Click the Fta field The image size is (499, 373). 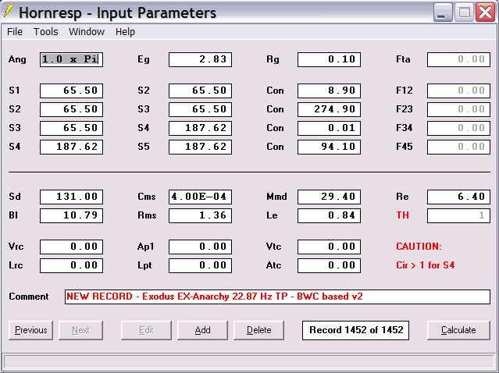(458, 59)
